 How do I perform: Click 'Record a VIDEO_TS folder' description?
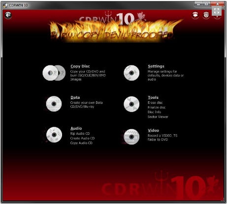point(162,138)
